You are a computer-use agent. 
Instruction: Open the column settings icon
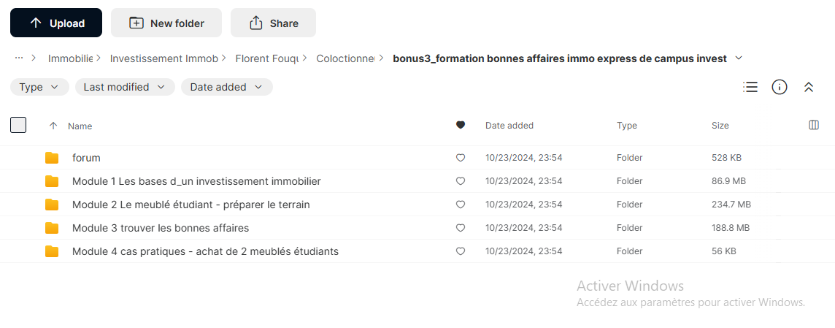point(814,126)
